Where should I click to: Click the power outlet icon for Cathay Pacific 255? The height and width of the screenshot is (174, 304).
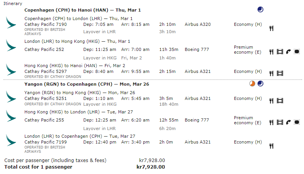[297, 123]
